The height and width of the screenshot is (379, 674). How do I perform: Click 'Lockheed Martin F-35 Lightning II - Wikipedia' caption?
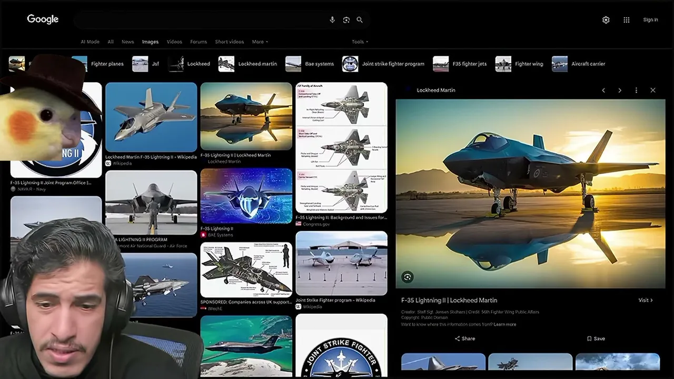coord(151,157)
